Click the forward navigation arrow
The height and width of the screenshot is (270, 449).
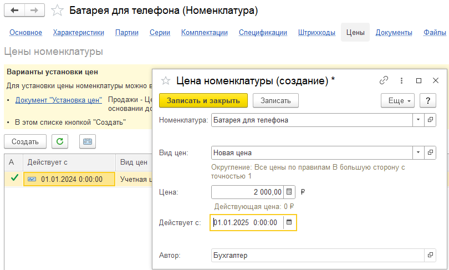[x=34, y=11]
